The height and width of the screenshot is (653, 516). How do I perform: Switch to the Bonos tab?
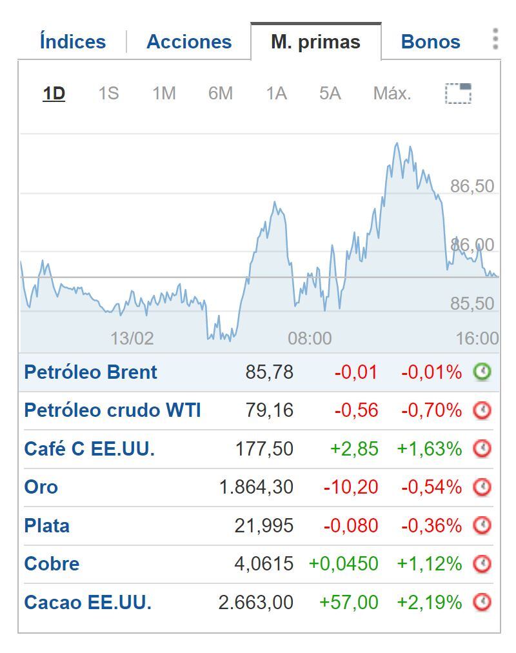pos(430,41)
